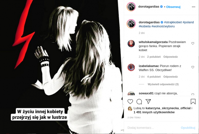Like the sowaxx81 comment heart
Screen dimensions: 199x134
(193, 94)
